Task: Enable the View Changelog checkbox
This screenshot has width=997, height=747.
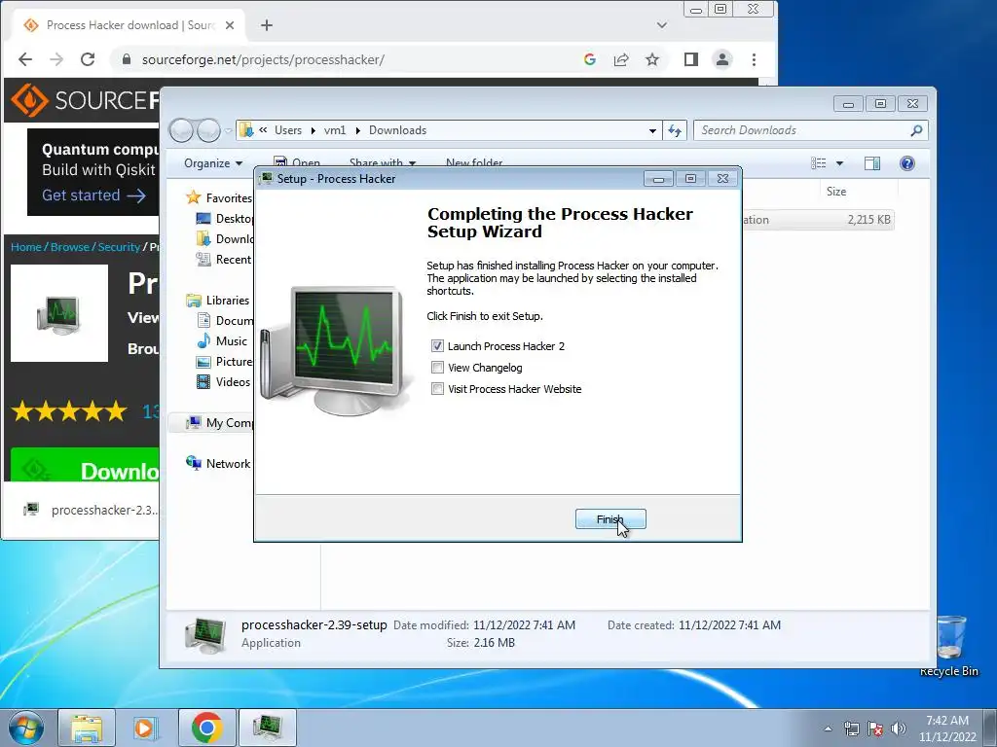Action: 437,368
